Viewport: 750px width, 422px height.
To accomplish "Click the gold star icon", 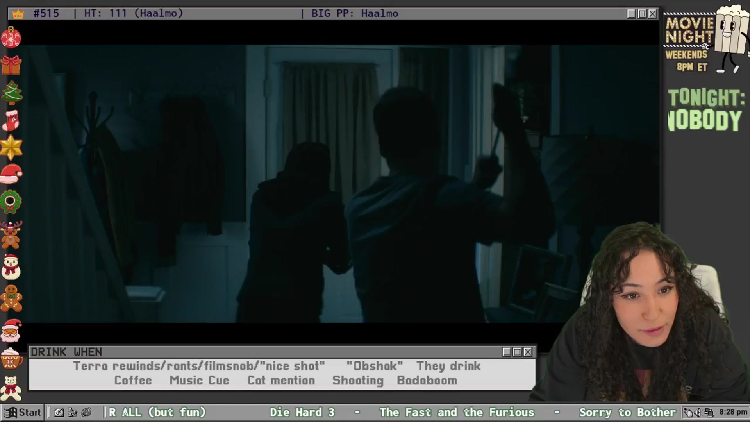I will pos(11,147).
